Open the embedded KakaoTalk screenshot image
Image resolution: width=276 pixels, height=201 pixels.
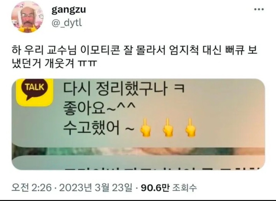pyautogui.click(x=138, y=124)
